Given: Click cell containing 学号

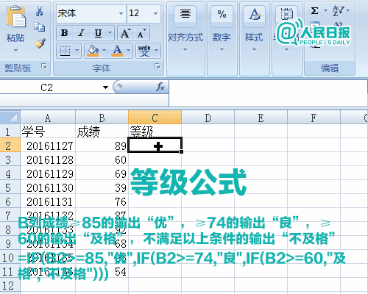Looking at the screenshot, I should (48, 132).
